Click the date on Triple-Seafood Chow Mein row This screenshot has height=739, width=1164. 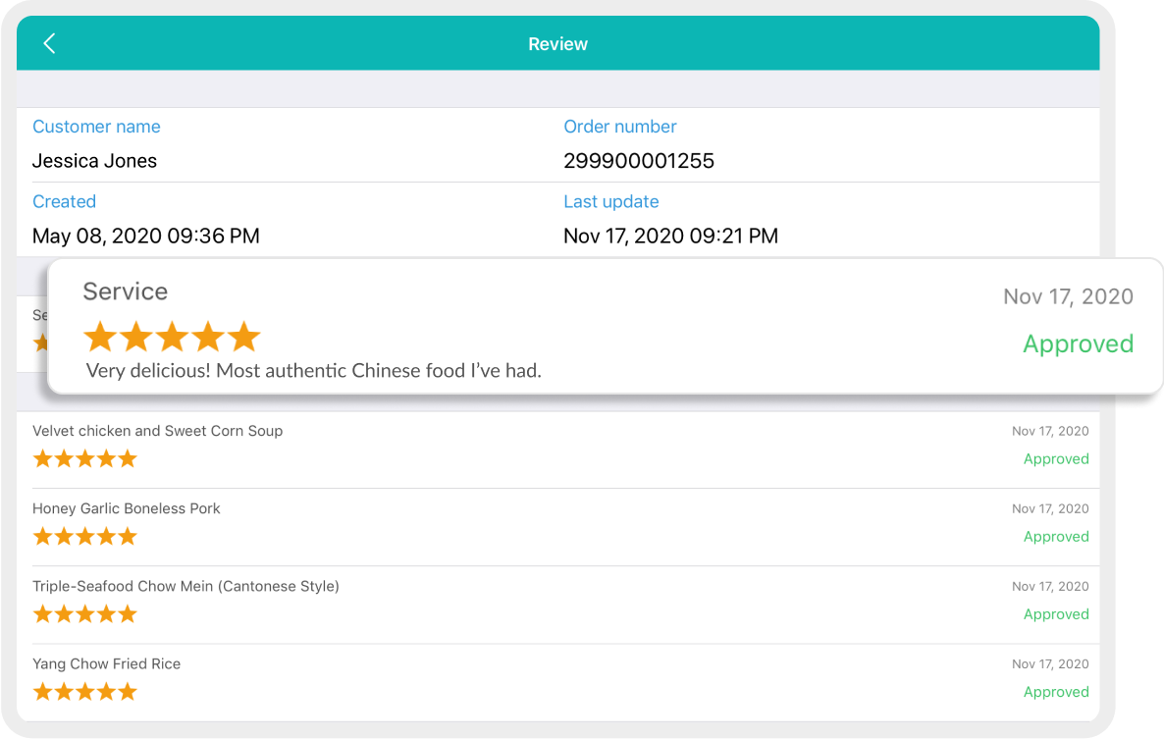point(1050,586)
